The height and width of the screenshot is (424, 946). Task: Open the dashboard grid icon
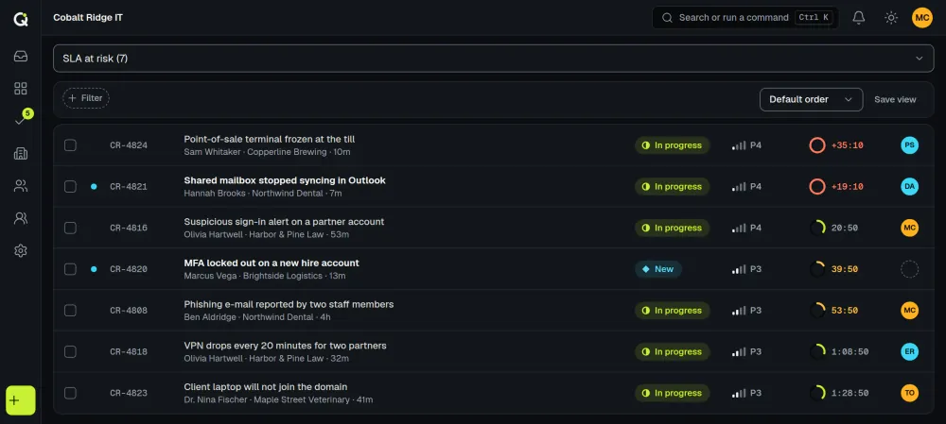(21, 89)
